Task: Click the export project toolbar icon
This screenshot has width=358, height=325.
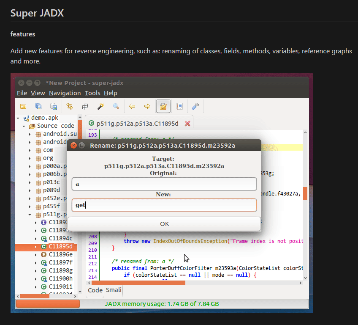Action: 54,106
